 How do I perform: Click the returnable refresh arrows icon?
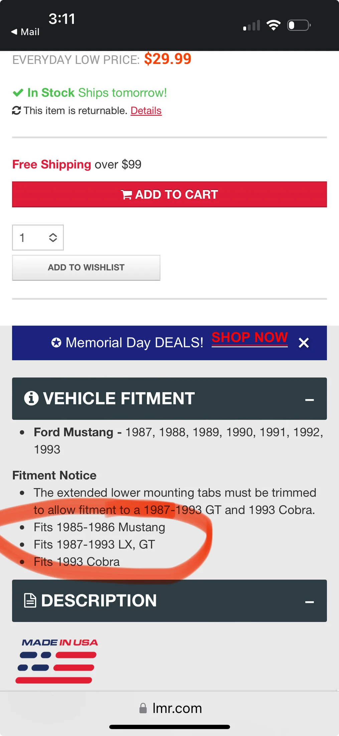[x=16, y=110]
